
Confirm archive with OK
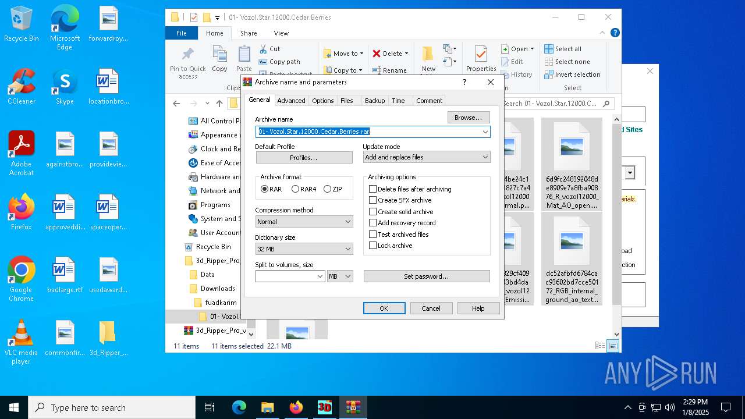384,308
